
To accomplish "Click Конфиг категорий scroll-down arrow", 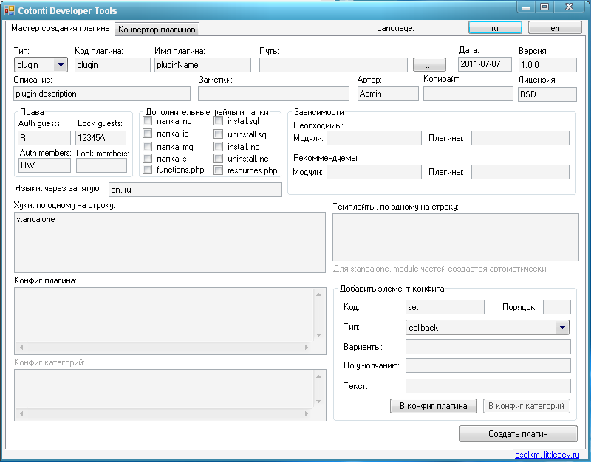I will click(319, 401).
